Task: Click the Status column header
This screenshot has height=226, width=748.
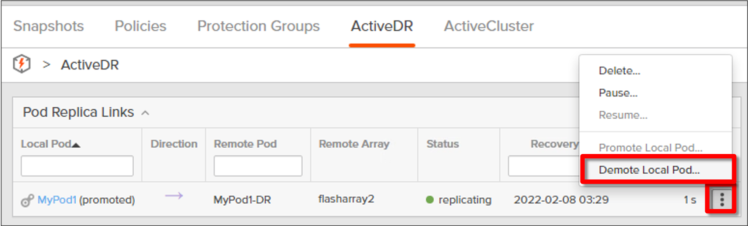Action: click(x=442, y=144)
